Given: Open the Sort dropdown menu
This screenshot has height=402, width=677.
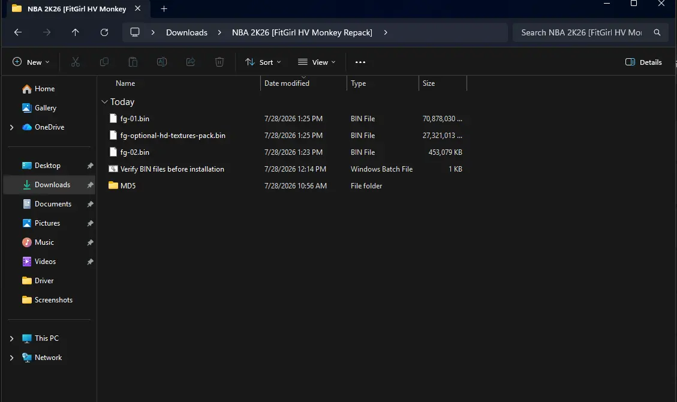Looking at the screenshot, I should coord(263,62).
